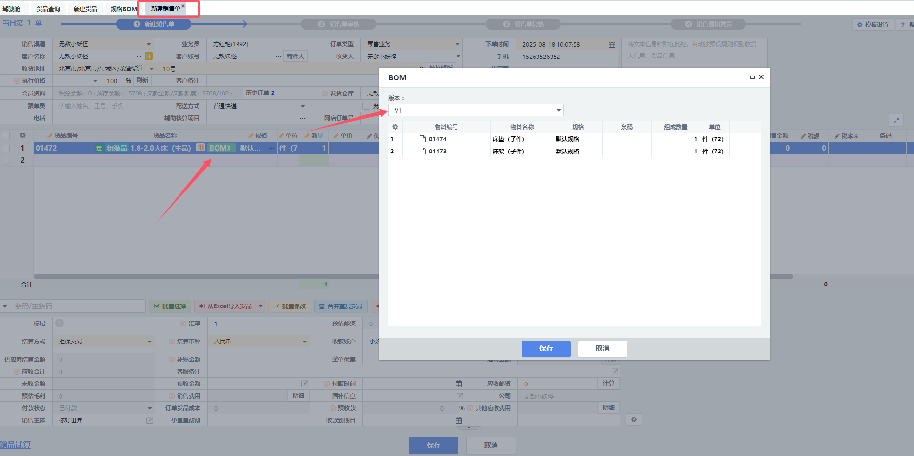Screen dimensions: 914x456
Task: Open goods grid column settings gear
Action: pyautogui.click(x=22, y=136)
